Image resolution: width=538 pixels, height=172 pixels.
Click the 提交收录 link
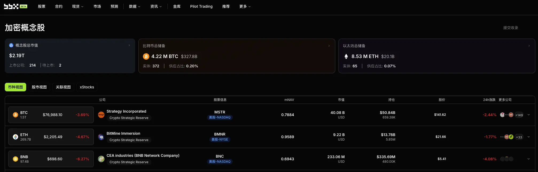click(511, 28)
